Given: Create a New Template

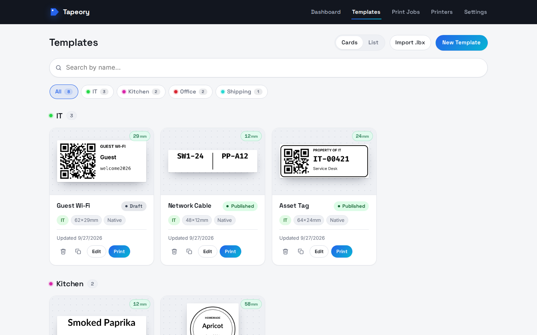Looking at the screenshot, I should click(x=462, y=42).
